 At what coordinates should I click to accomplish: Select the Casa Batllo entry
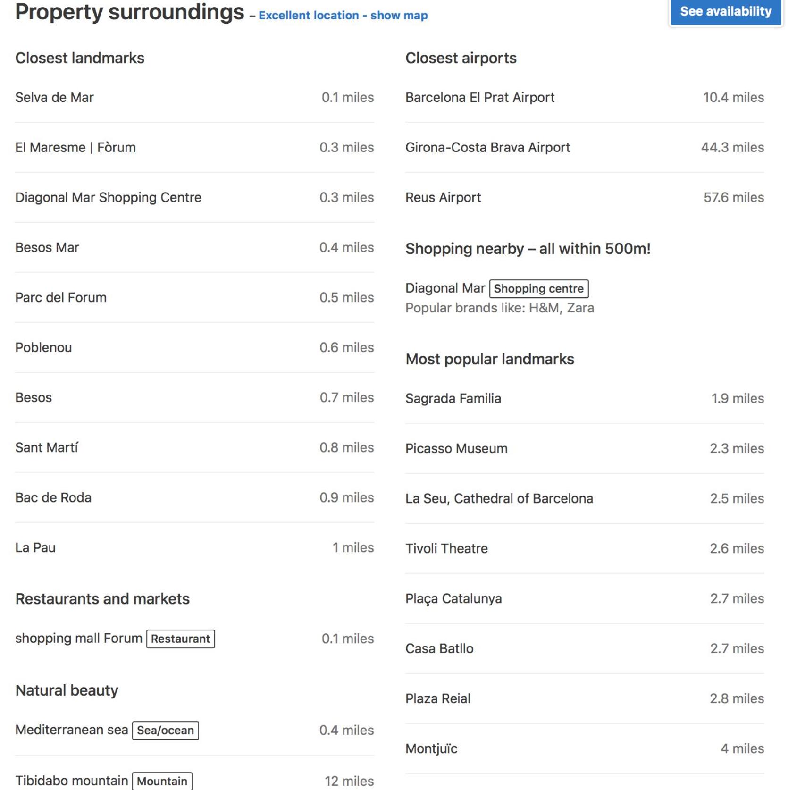tap(585, 648)
